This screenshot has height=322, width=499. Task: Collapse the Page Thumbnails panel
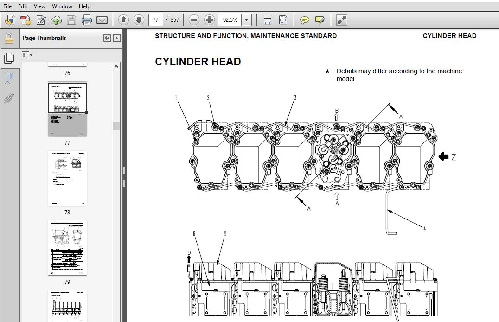point(107,38)
